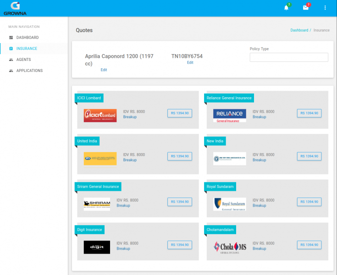337x275 pixels.
Task: Select Cholamandalam RS 1394.90 price button
Action: [309, 245]
